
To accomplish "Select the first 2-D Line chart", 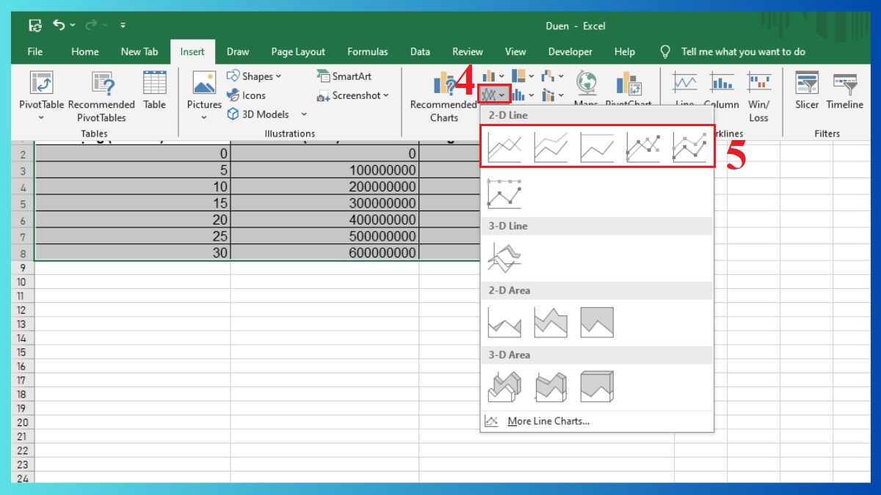I will click(504, 146).
